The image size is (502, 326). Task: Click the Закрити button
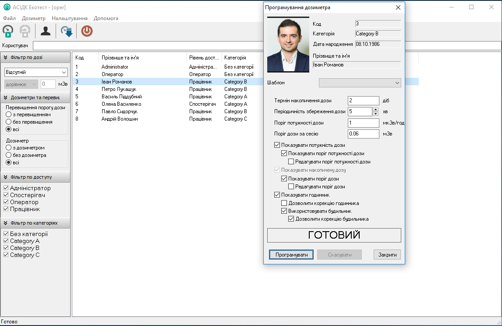(x=387, y=255)
